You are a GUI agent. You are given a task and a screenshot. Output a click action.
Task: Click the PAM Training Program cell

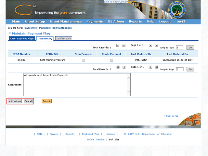(x=53, y=60)
